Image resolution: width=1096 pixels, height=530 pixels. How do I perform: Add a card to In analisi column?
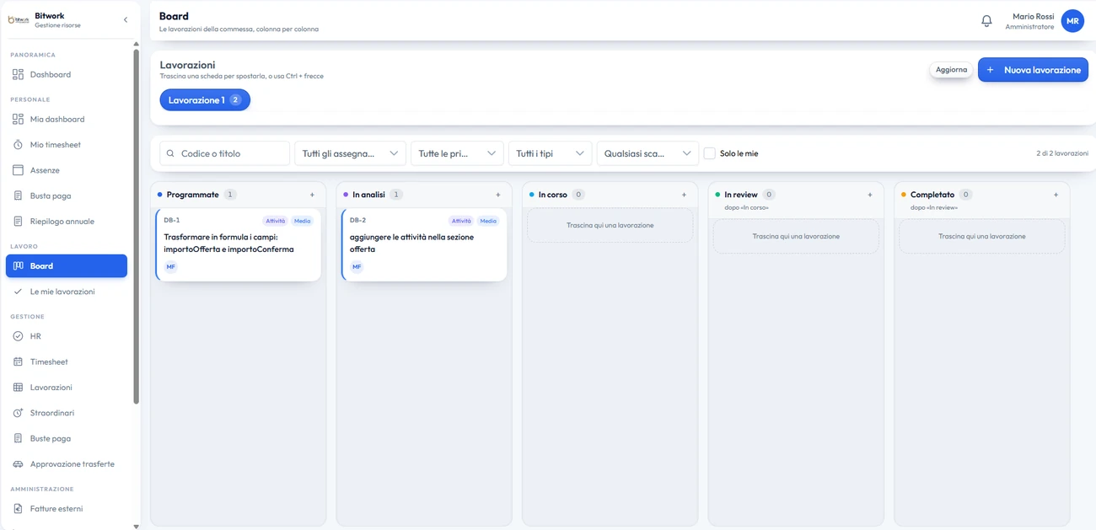click(x=498, y=195)
